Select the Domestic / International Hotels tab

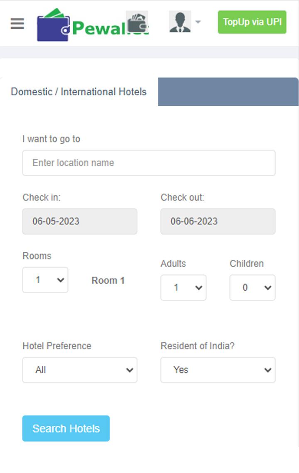[x=79, y=92]
